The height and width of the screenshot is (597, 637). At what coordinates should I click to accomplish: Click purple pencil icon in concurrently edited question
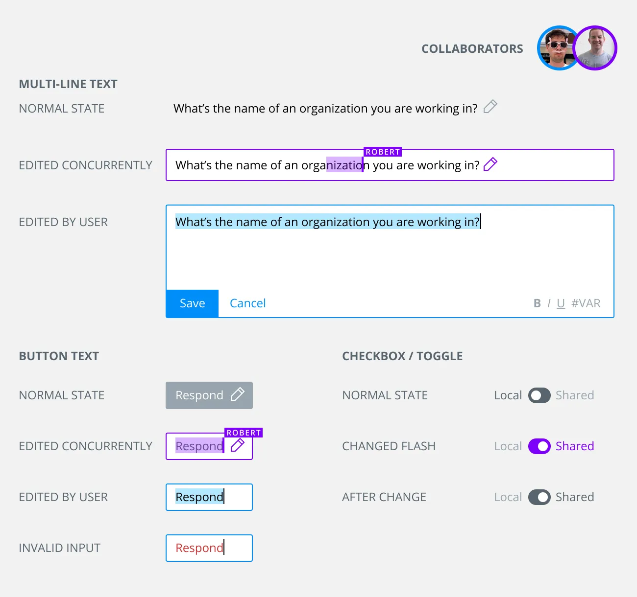click(490, 164)
